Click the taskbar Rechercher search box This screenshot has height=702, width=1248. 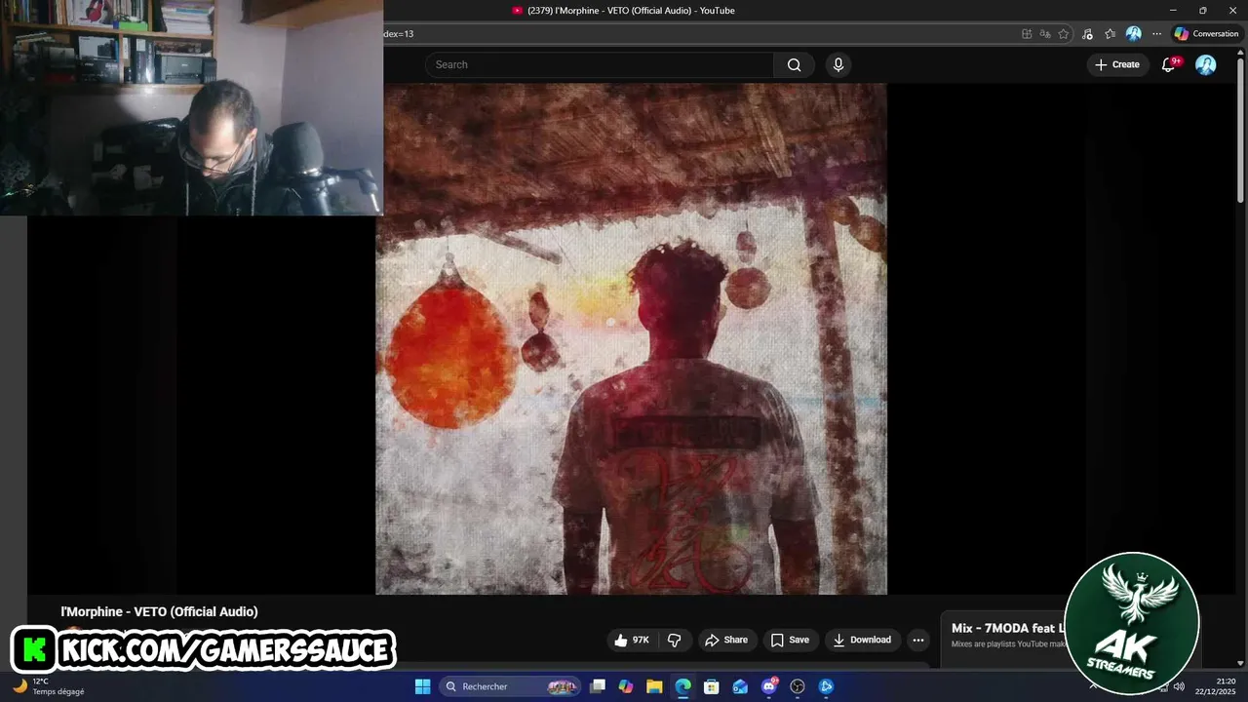509,686
